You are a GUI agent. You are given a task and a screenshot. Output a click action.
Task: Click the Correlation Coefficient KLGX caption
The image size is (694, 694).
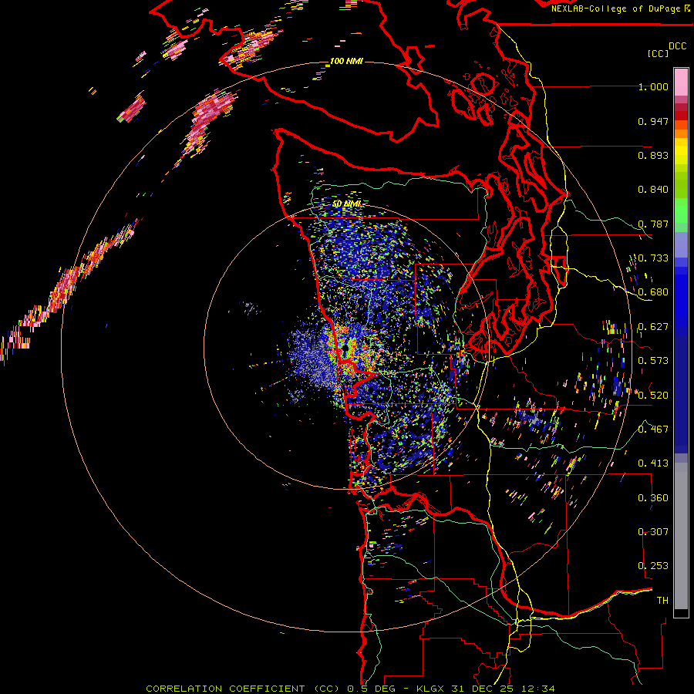pyautogui.click(x=350, y=689)
